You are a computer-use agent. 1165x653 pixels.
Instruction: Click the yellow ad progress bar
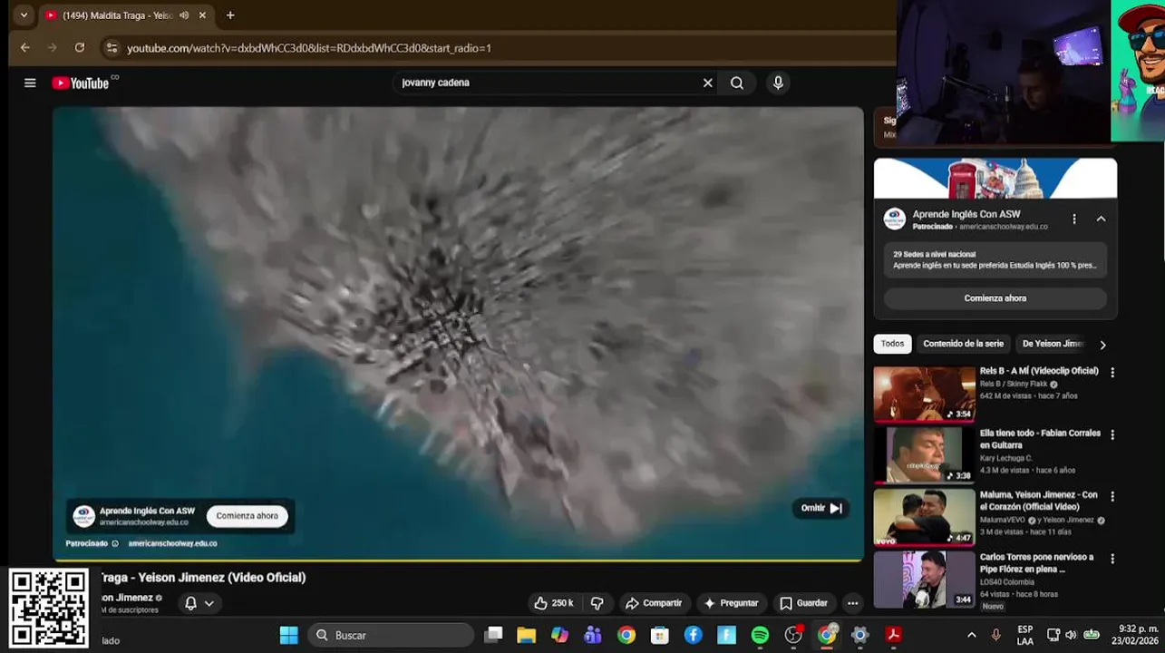pyautogui.click(x=458, y=560)
